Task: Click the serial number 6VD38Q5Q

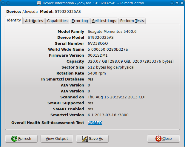Action: point(98,44)
